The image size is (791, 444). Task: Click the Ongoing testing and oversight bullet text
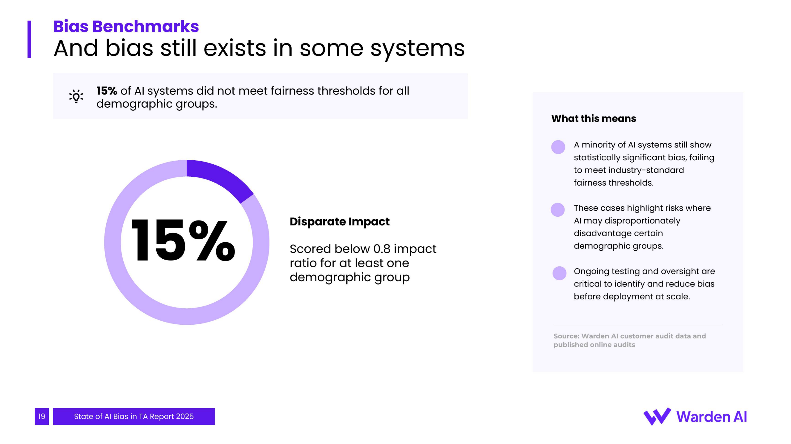pos(644,284)
